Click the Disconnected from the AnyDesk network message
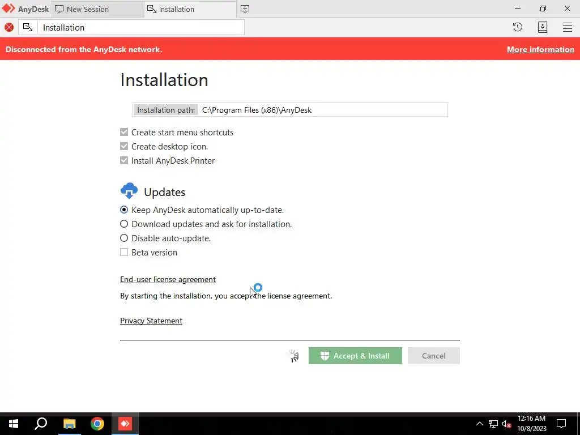 click(x=84, y=50)
